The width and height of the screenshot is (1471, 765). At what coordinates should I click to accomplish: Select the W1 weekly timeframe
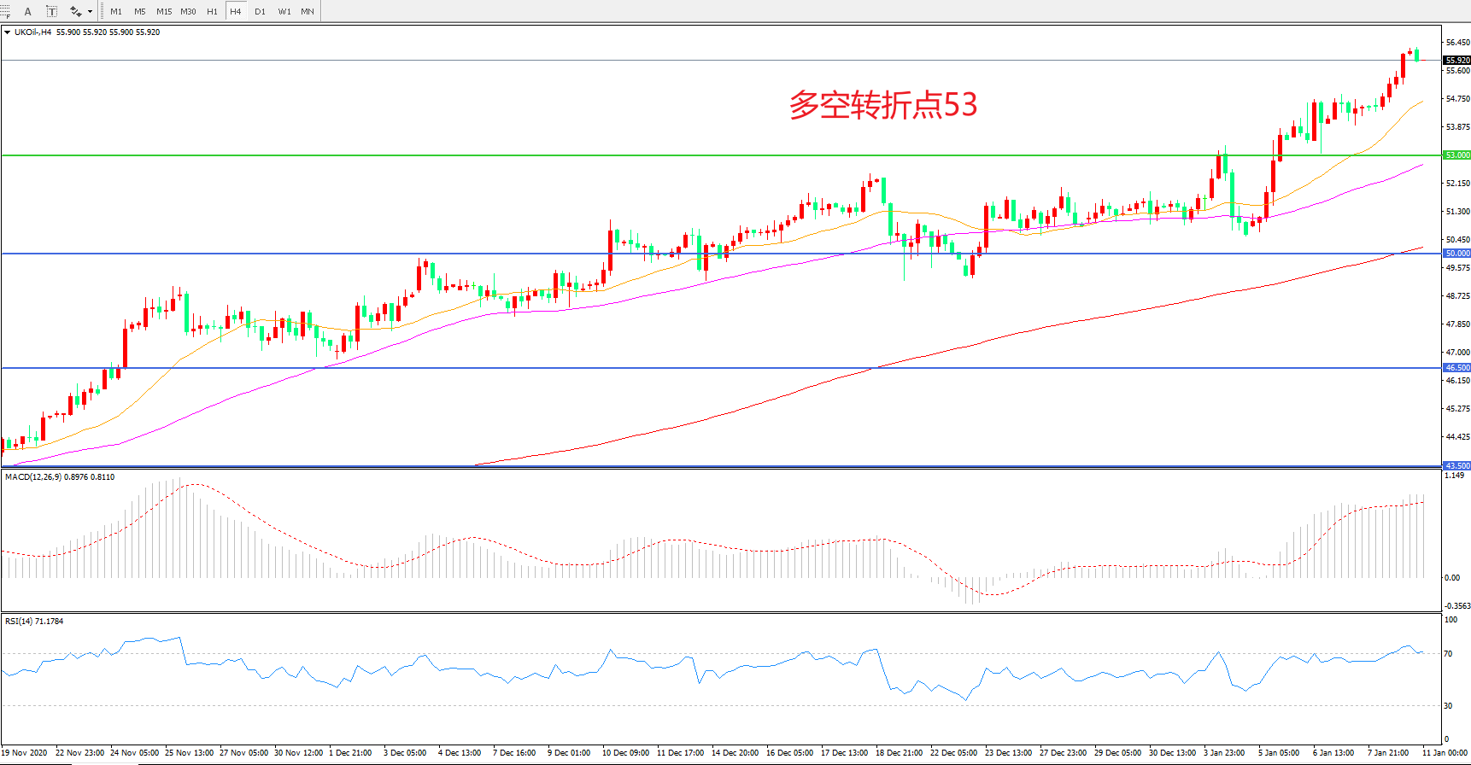pos(284,11)
